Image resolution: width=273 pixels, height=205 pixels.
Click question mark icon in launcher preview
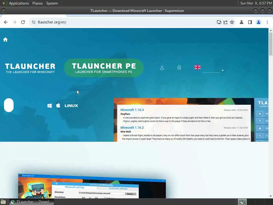pyautogui.click(x=260, y=121)
